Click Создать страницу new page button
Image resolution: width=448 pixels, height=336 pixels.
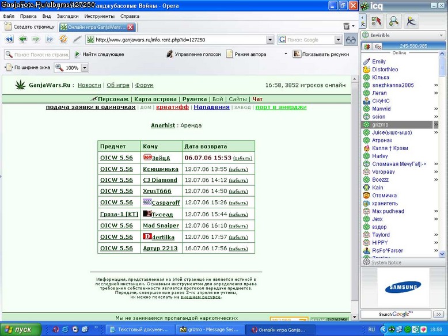[x=30, y=27]
